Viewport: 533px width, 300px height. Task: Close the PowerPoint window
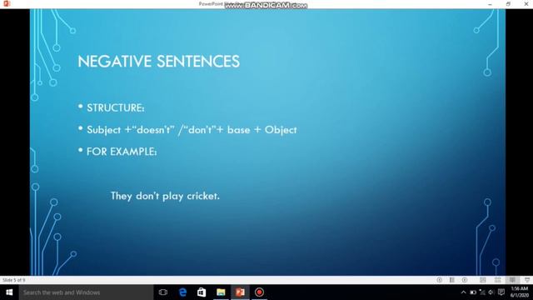[x=526, y=4]
